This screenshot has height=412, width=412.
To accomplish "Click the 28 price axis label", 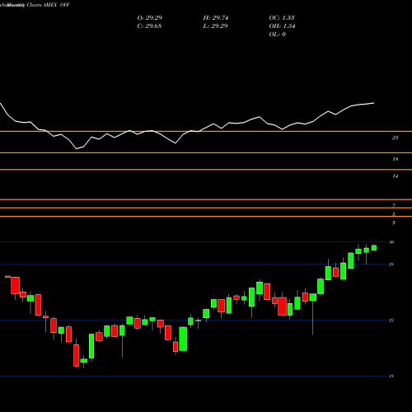I will 391,265.
